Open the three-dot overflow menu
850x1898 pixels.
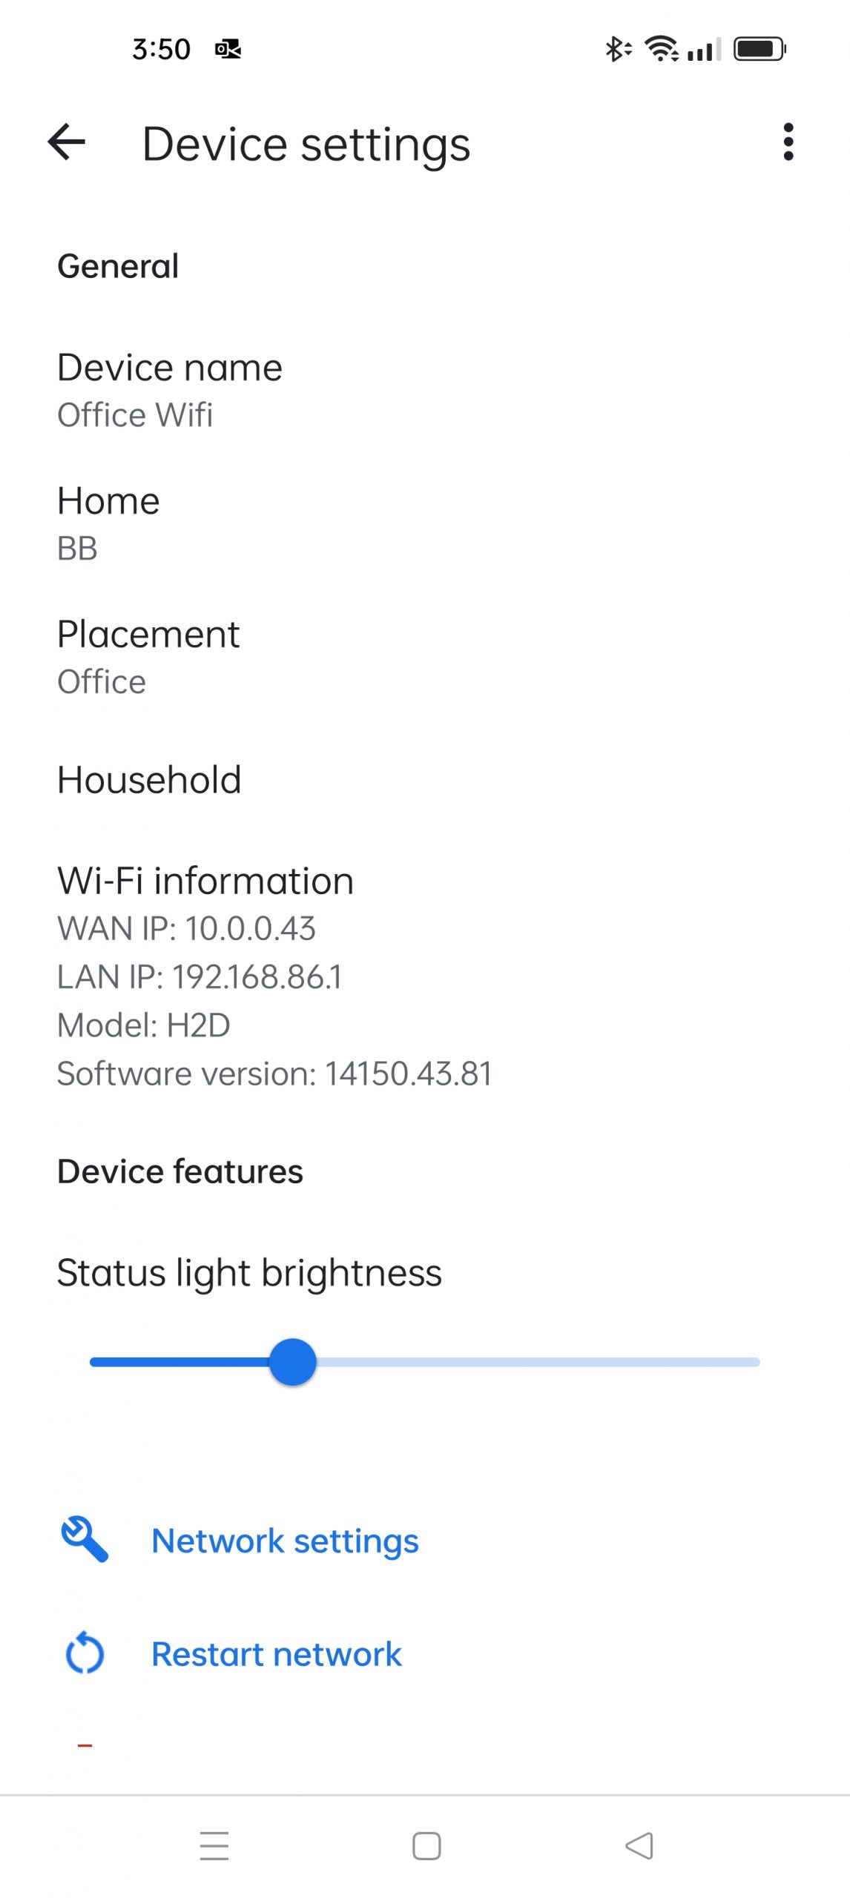tap(788, 142)
